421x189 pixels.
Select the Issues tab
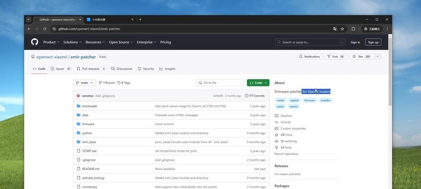pyautogui.click(x=61, y=69)
